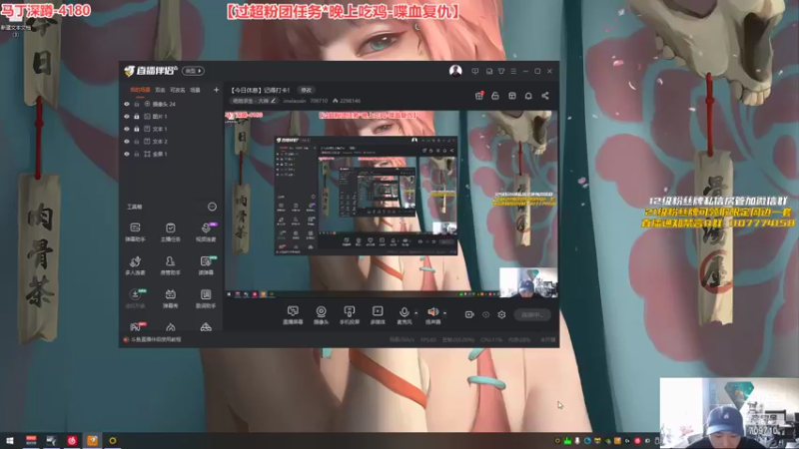Open the 视频连麦 video co-stream tool
Viewport: 799px width, 449px height.
pos(206,231)
